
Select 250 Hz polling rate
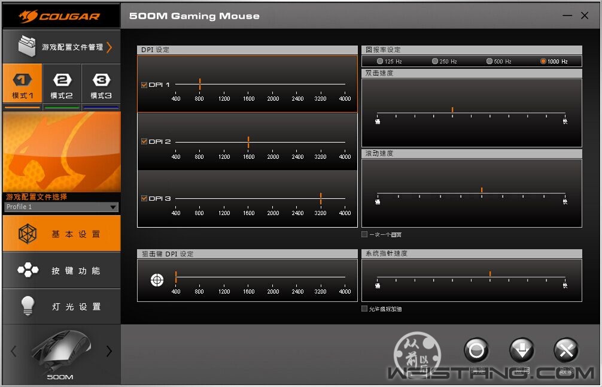coord(434,61)
